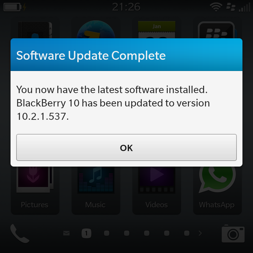Select the page indicator numbered 1
The width and height of the screenshot is (253, 253).
pyautogui.click(x=86, y=233)
